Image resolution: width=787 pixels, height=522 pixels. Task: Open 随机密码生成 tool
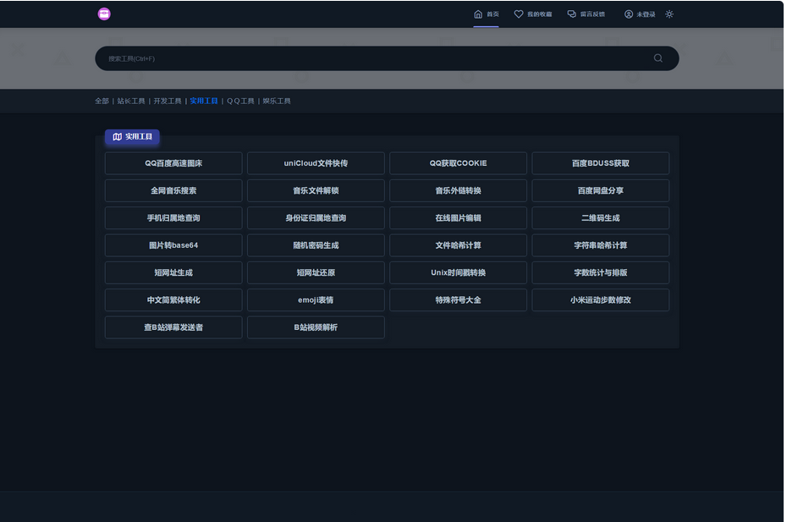(316, 245)
